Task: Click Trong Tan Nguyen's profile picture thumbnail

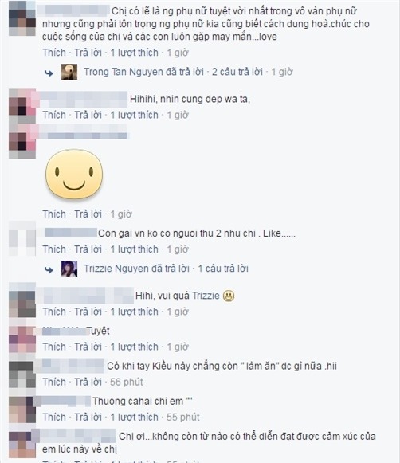Action: [69, 72]
